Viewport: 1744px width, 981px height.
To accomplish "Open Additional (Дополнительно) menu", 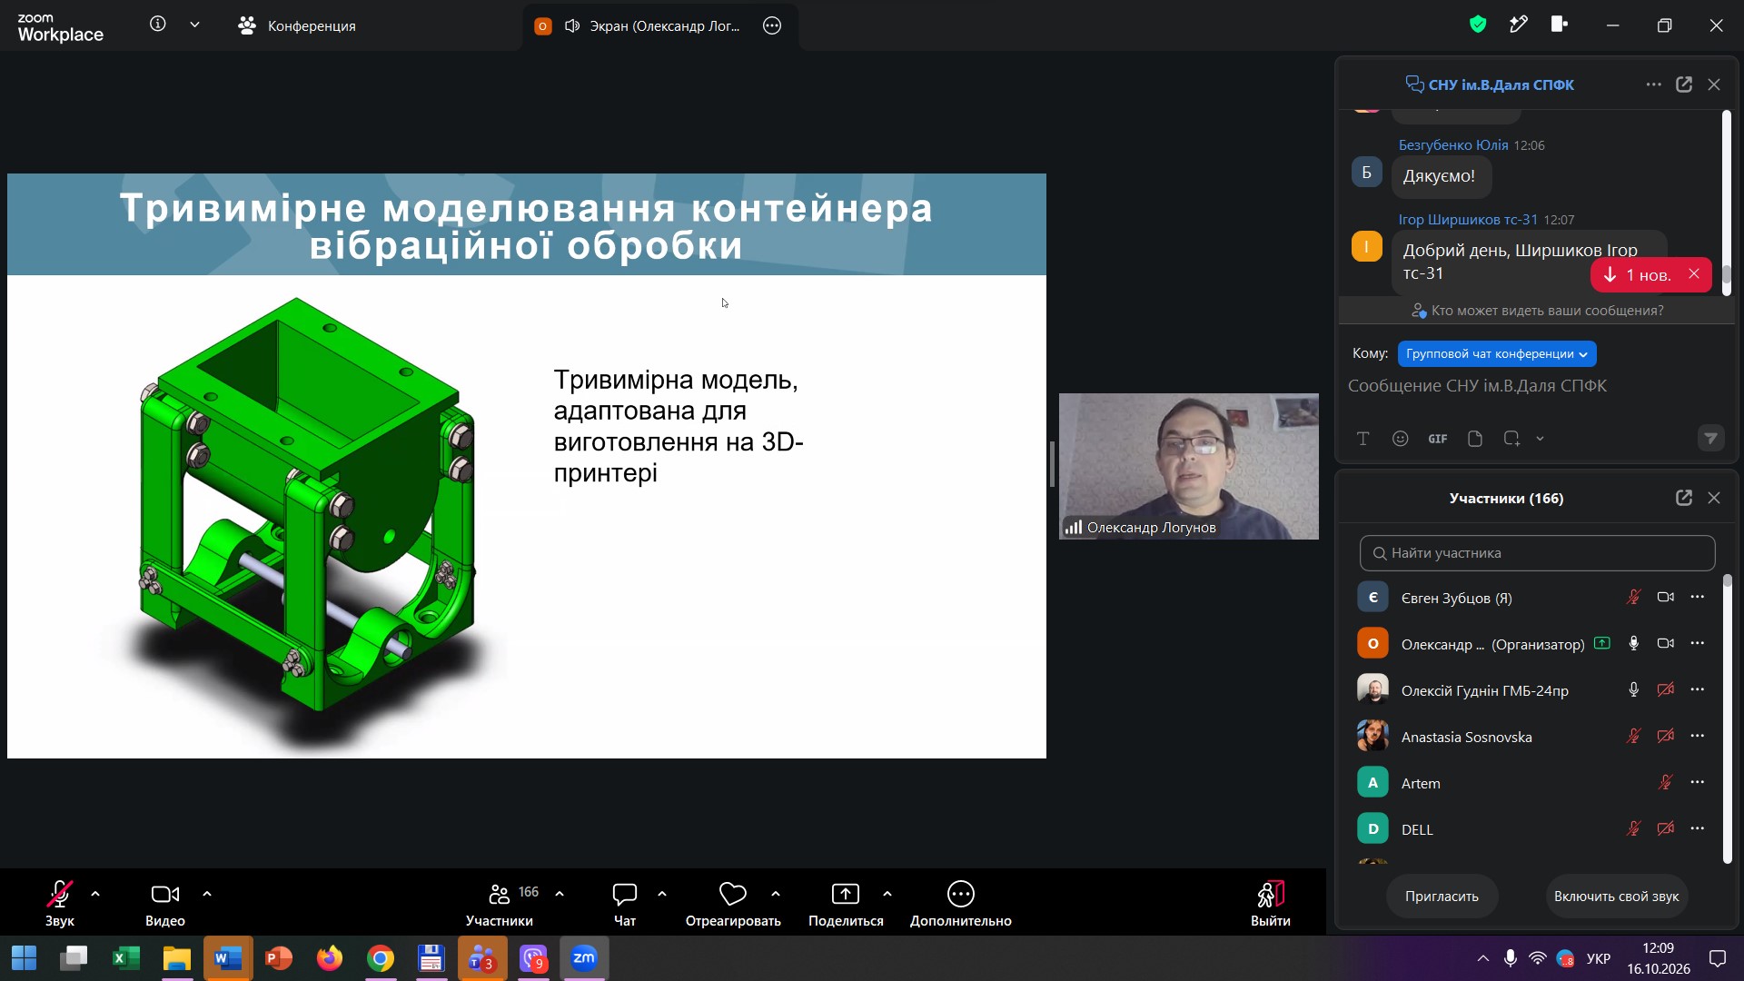I will 960,904.
